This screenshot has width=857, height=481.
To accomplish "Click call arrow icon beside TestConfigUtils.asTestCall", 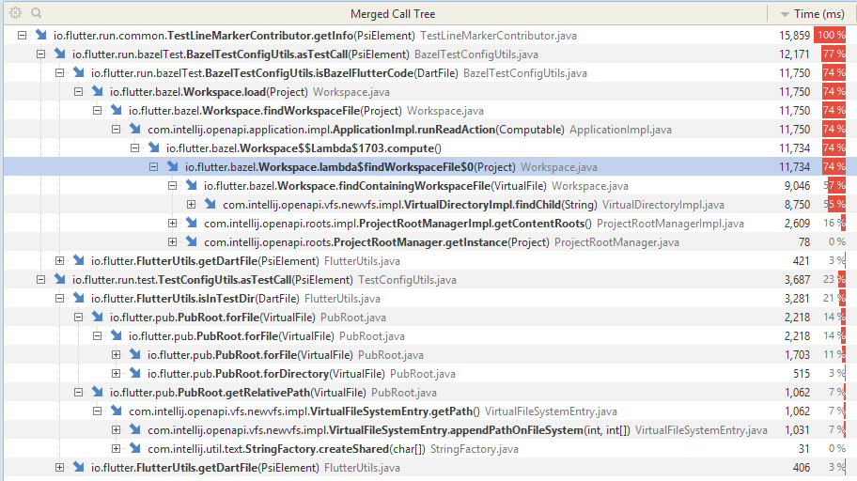I will point(60,279).
